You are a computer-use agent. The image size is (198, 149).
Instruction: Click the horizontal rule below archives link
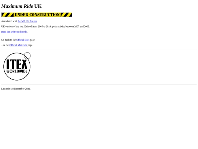coord(99,36)
